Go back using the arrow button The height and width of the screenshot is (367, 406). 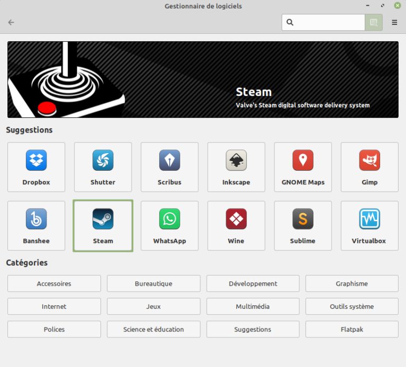11,22
